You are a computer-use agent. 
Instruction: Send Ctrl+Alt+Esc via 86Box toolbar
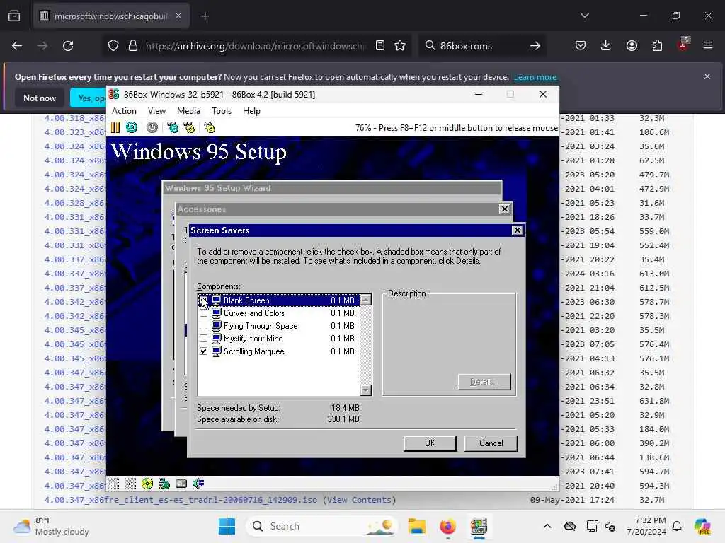click(x=189, y=127)
